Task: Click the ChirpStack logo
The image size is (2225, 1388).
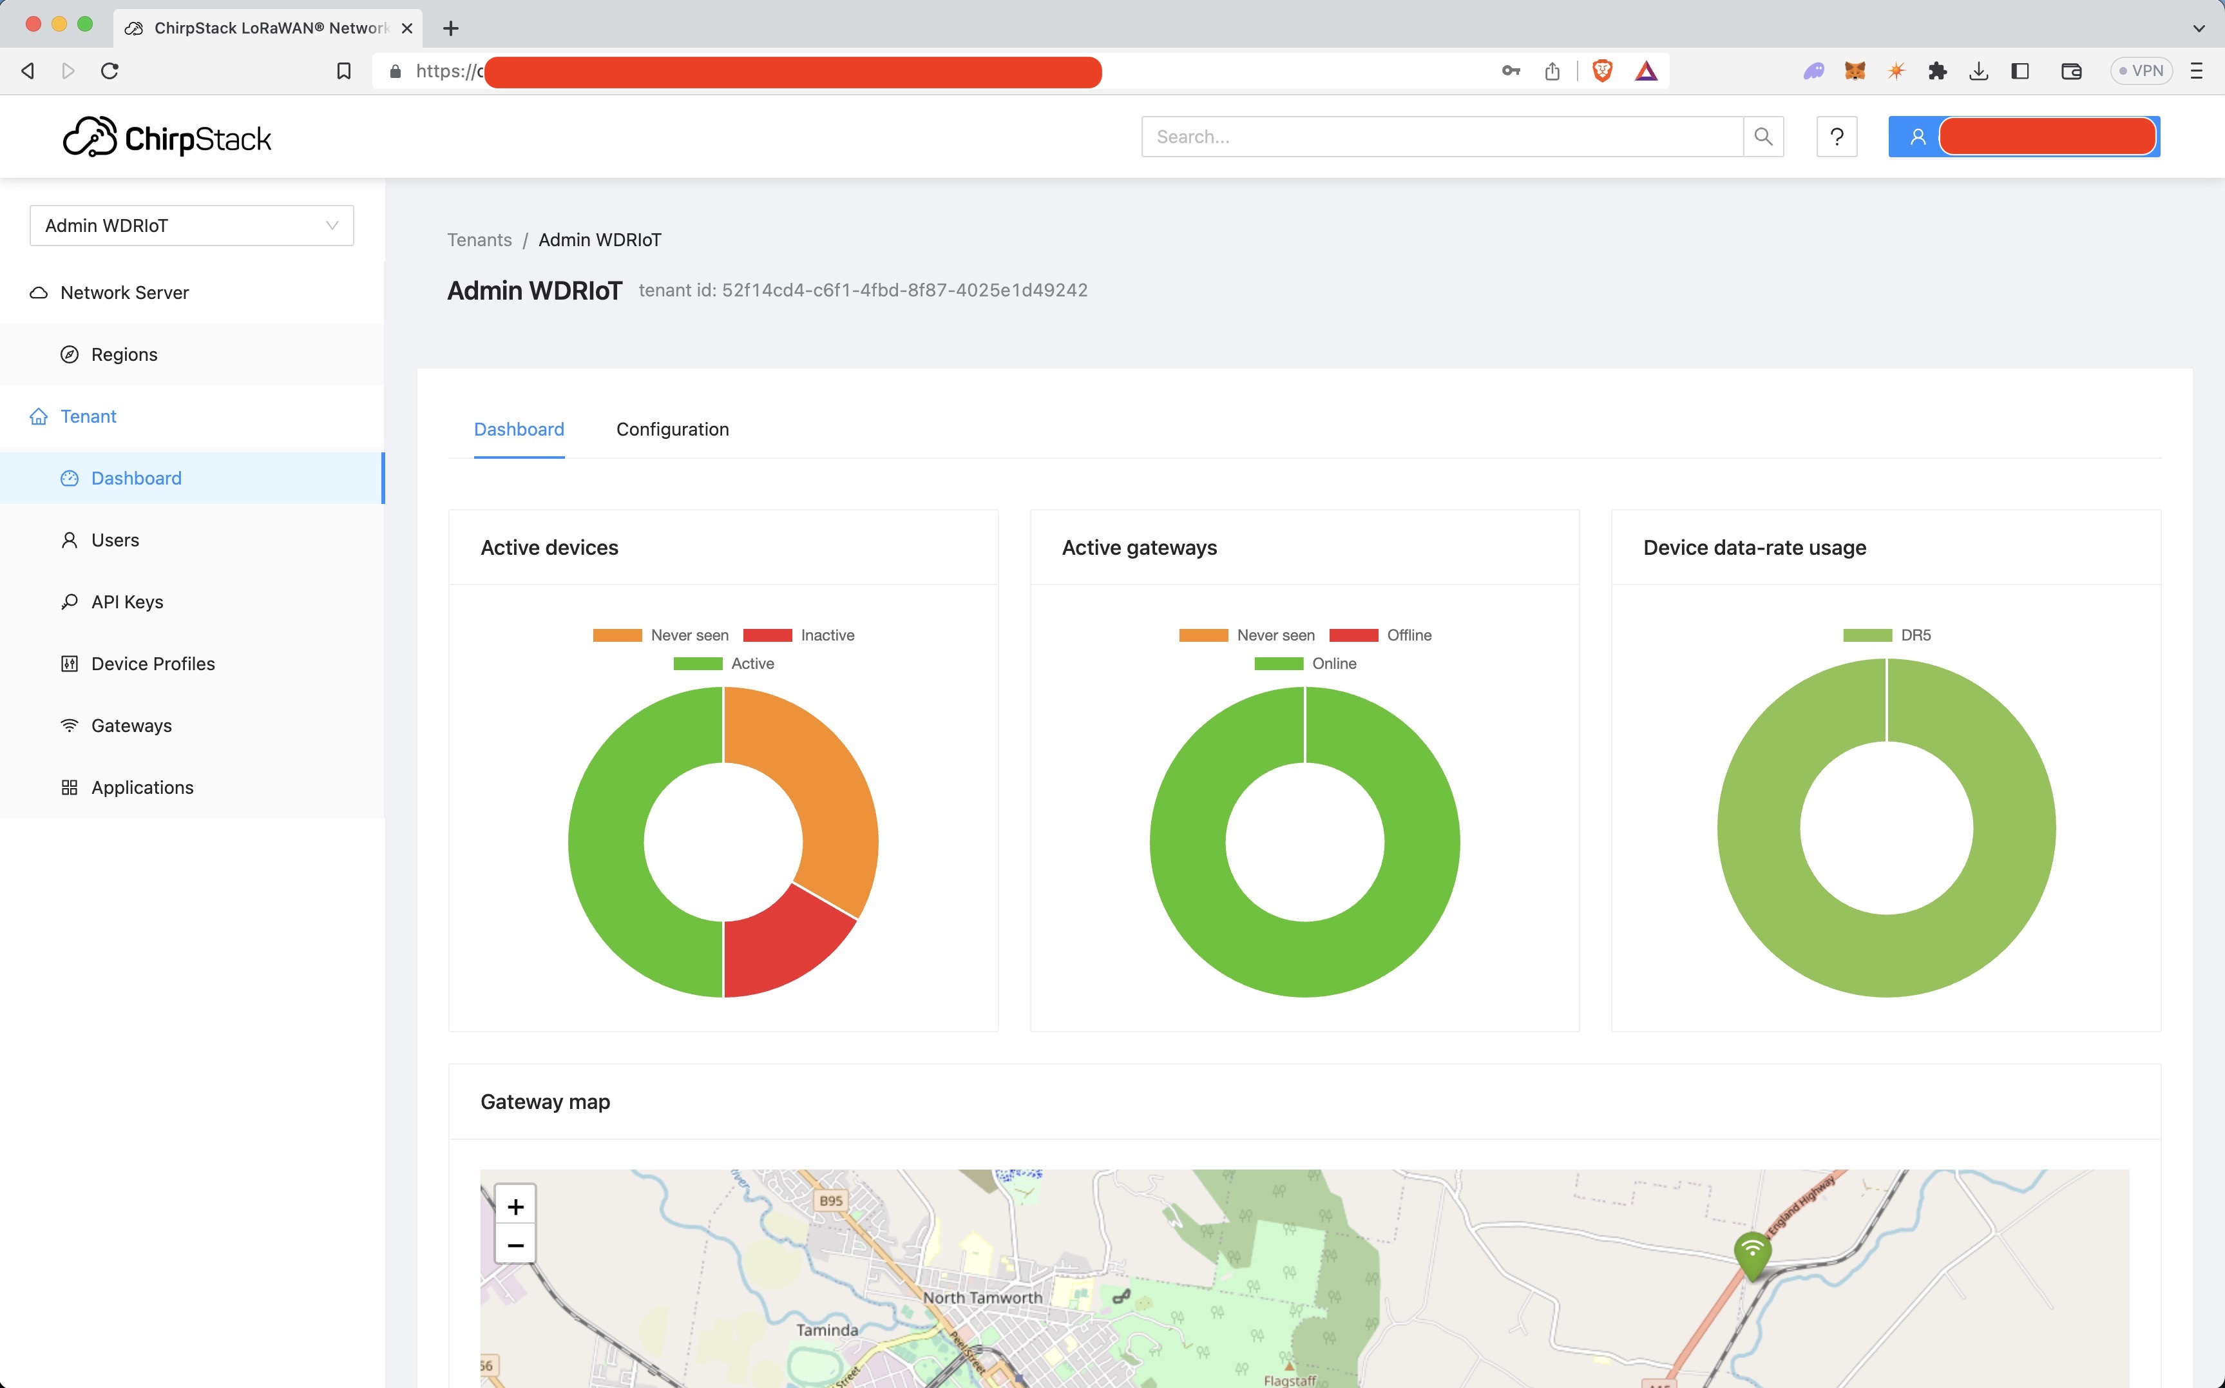Action: click(167, 138)
